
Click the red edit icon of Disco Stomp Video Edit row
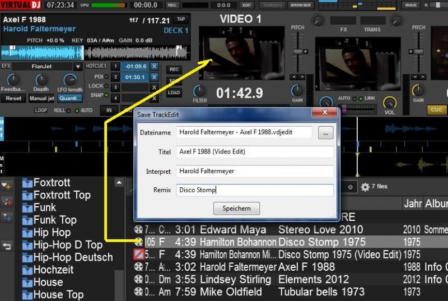pyautogui.click(x=138, y=254)
